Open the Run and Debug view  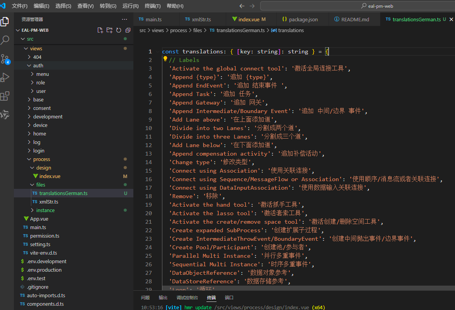[5, 77]
